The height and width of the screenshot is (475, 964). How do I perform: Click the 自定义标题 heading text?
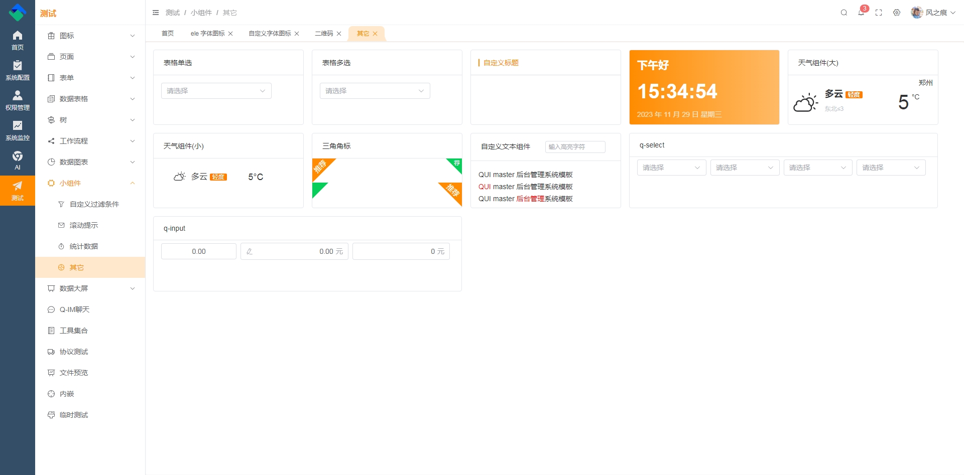[x=501, y=63]
